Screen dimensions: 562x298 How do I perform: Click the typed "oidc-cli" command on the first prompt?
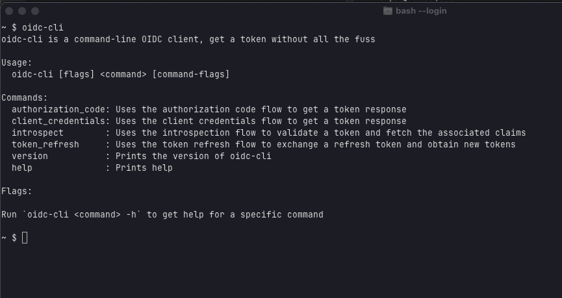point(43,27)
